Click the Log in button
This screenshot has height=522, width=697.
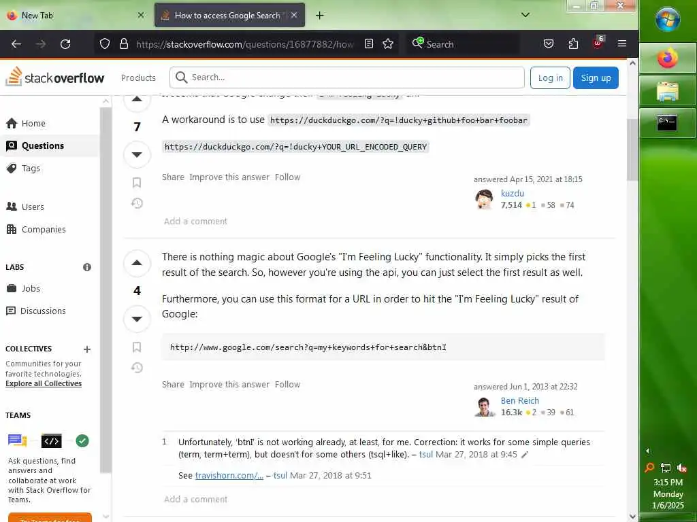click(x=550, y=77)
